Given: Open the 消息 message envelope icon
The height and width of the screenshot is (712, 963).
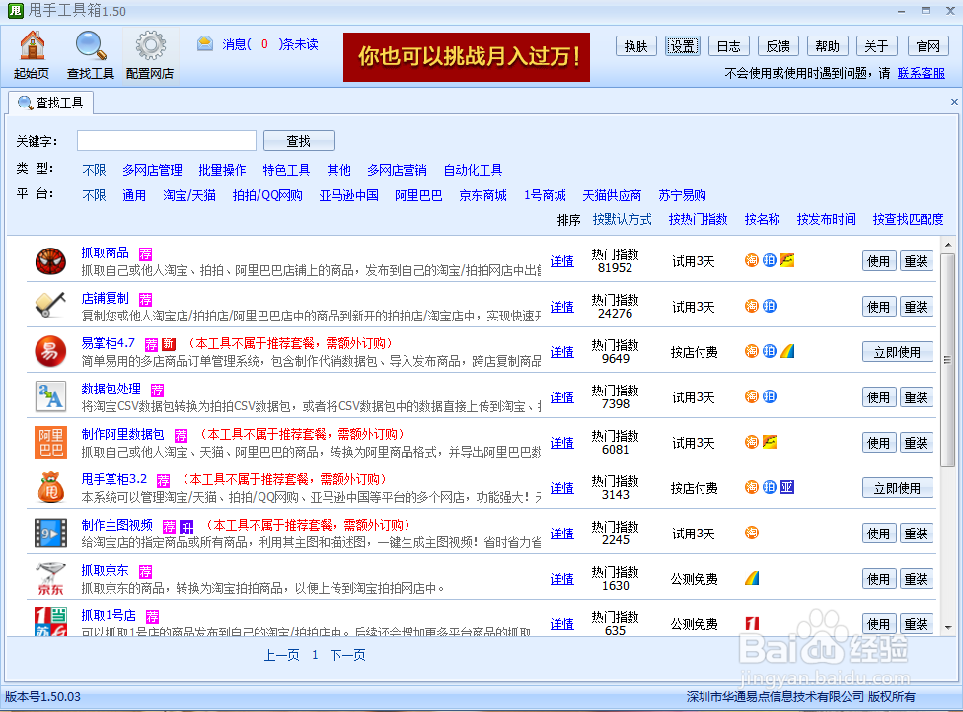Looking at the screenshot, I should [x=204, y=43].
